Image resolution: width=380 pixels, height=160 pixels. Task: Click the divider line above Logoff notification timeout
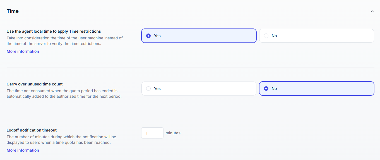tap(190, 114)
